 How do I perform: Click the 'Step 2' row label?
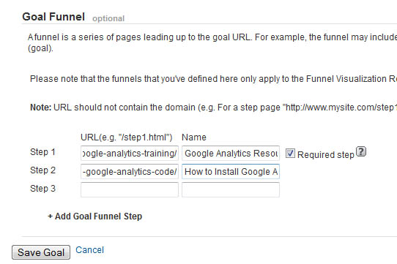(42, 170)
